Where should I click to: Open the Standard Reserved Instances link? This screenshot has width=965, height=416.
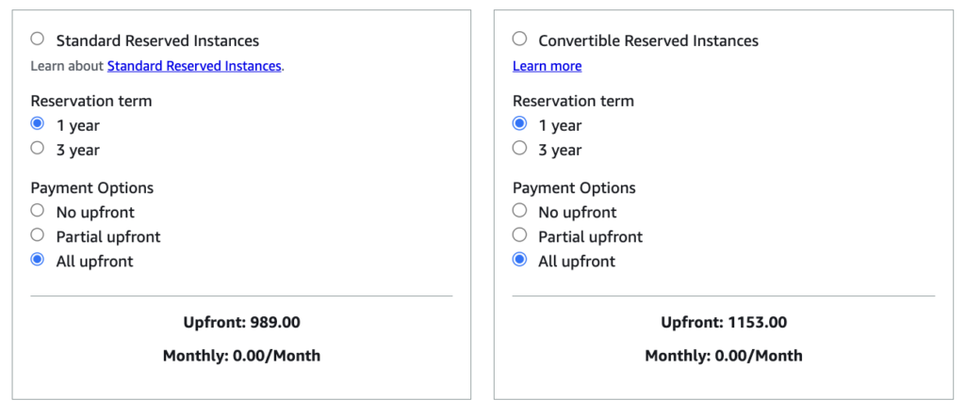pos(194,67)
